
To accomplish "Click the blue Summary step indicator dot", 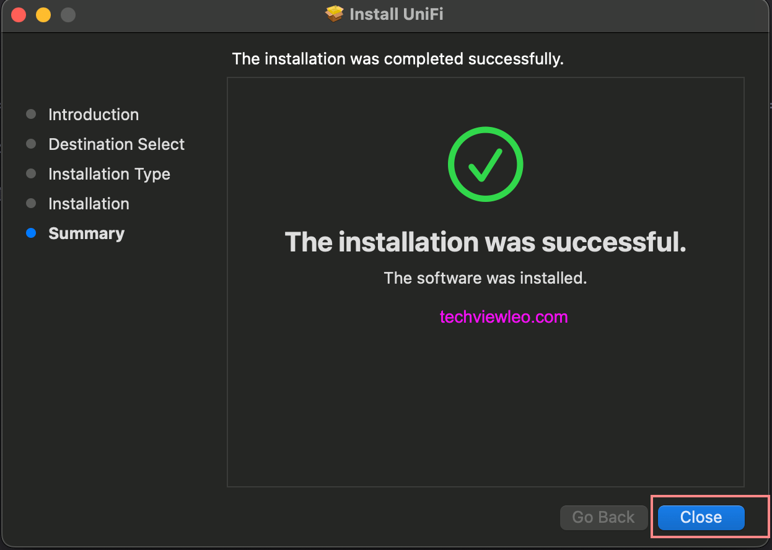I will [x=31, y=233].
